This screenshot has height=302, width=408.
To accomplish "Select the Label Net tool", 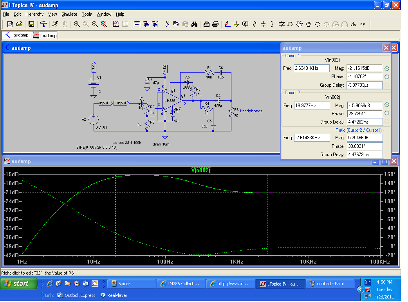I will (x=245, y=24).
